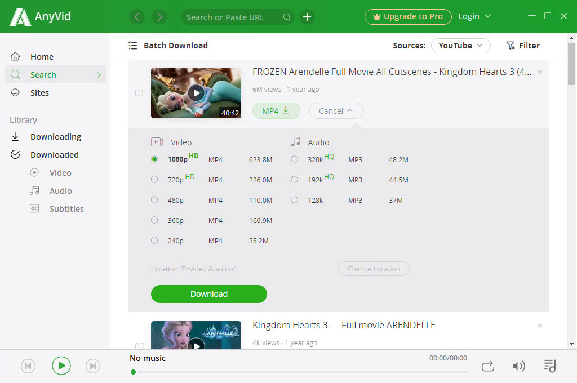The height and width of the screenshot is (383, 577).
Task: Collapse download options with Cancel button
Action: click(x=336, y=111)
